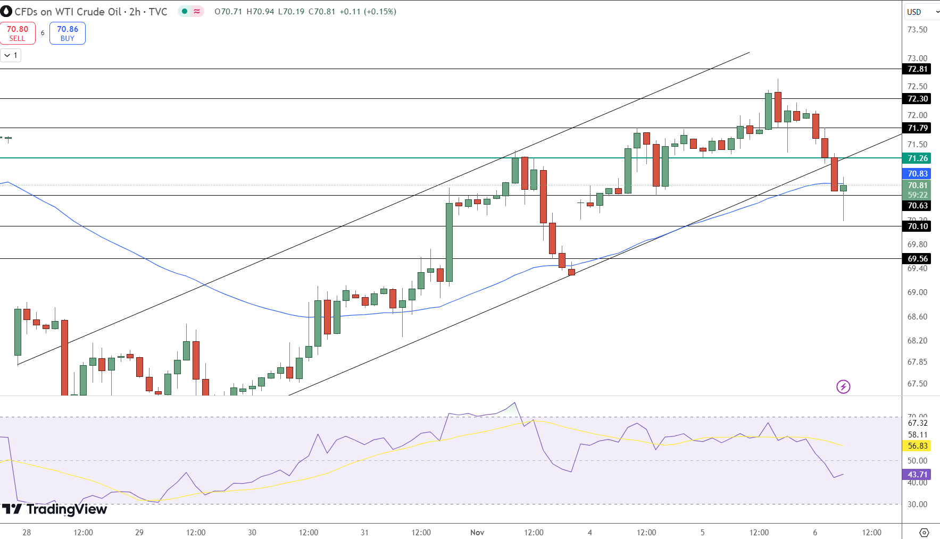Screen dimensions: 940x539
Task: Click the RSI 50.00 scale label
Action: coord(917,461)
